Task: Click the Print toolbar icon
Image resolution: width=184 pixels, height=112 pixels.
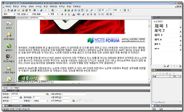Action: (23, 10)
